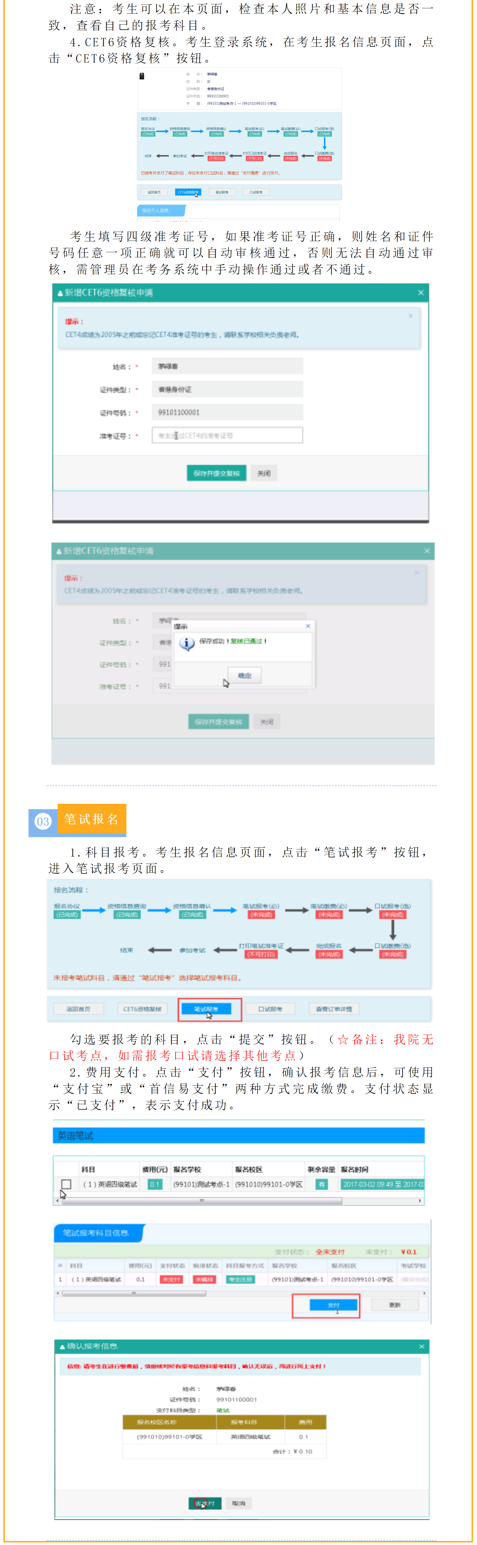The height and width of the screenshot is (1545, 477).
Task: Click the 更新 button beside 支付
Action: point(394,1305)
